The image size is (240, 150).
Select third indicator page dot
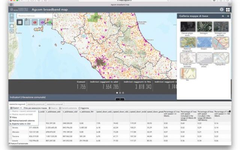click(x=123, y=93)
